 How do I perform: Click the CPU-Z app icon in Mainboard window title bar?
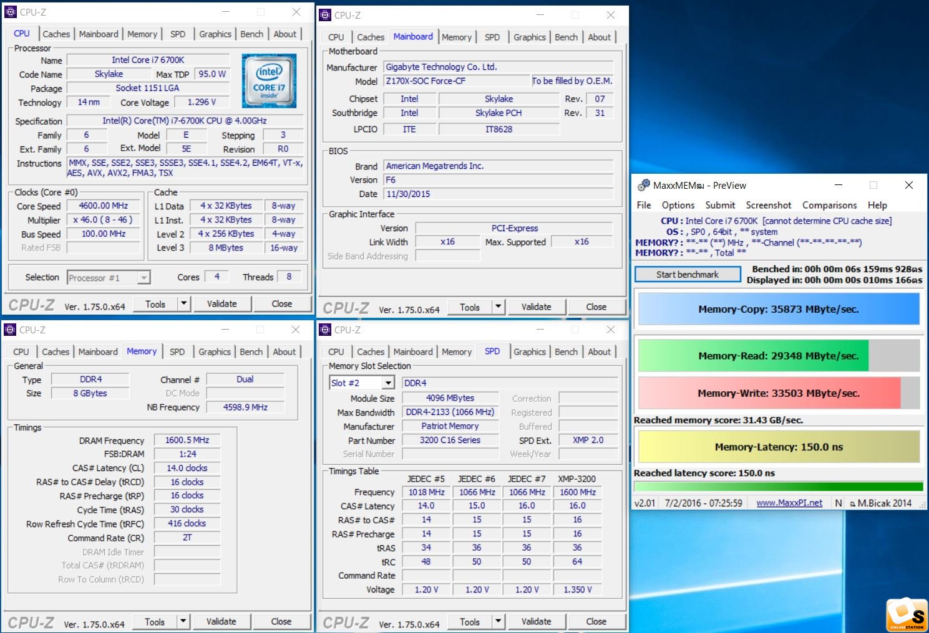pyautogui.click(x=325, y=15)
